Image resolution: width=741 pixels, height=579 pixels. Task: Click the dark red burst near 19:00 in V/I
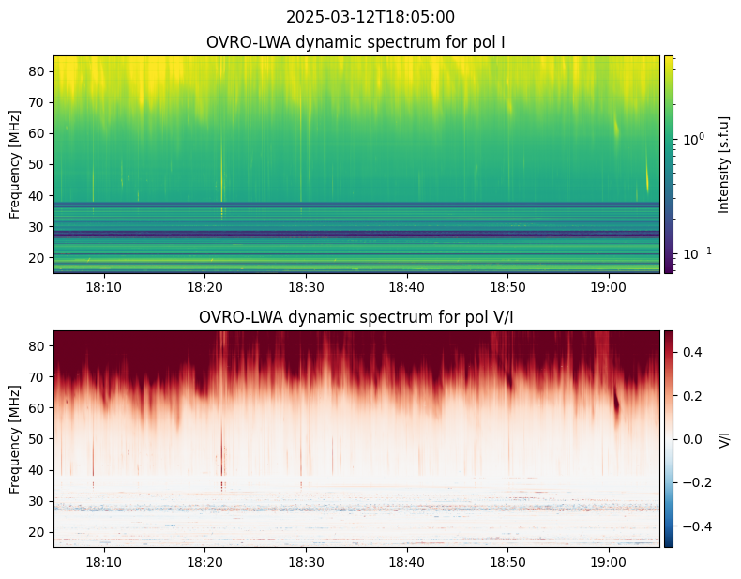click(x=616, y=402)
